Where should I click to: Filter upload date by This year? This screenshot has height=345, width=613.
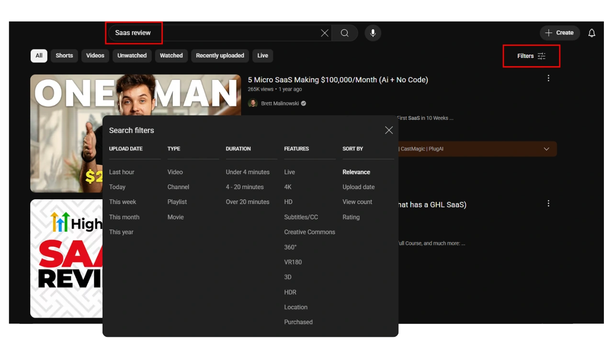click(x=121, y=232)
